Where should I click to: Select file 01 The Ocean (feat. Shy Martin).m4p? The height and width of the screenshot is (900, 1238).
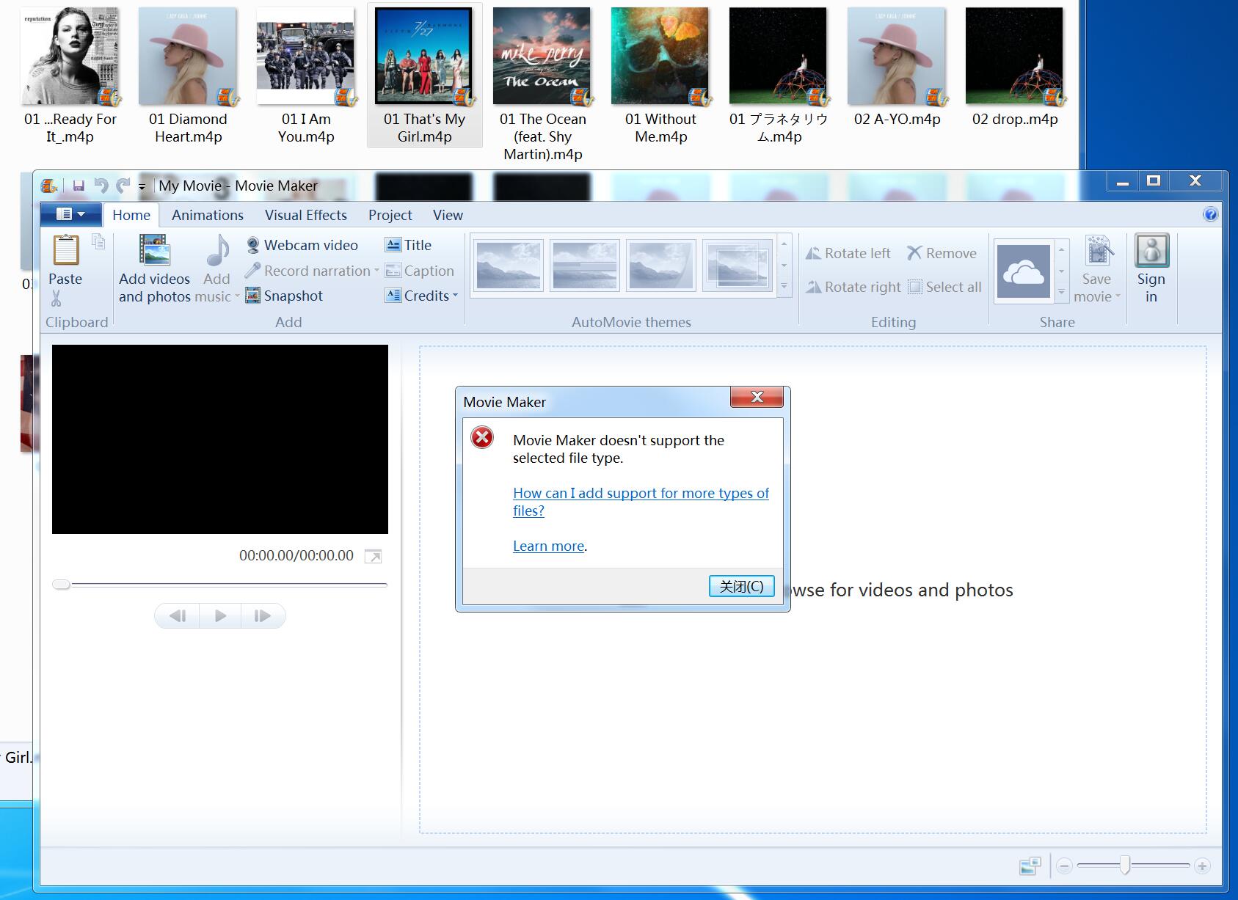pos(542,84)
